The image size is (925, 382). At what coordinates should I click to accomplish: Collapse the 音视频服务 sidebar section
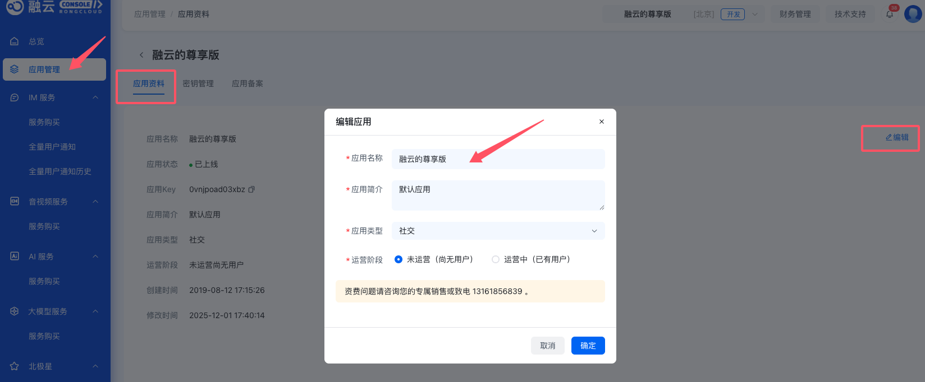pyautogui.click(x=95, y=202)
